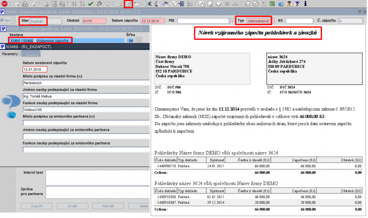Click invoice number 1430910388 in preview
The width and height of the screenshot is (368, 218).
(x=167, y=197)
